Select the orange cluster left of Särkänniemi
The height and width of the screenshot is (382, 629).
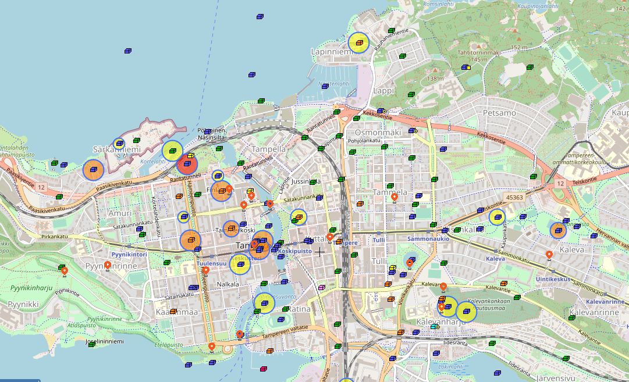[x=93, y=170]
